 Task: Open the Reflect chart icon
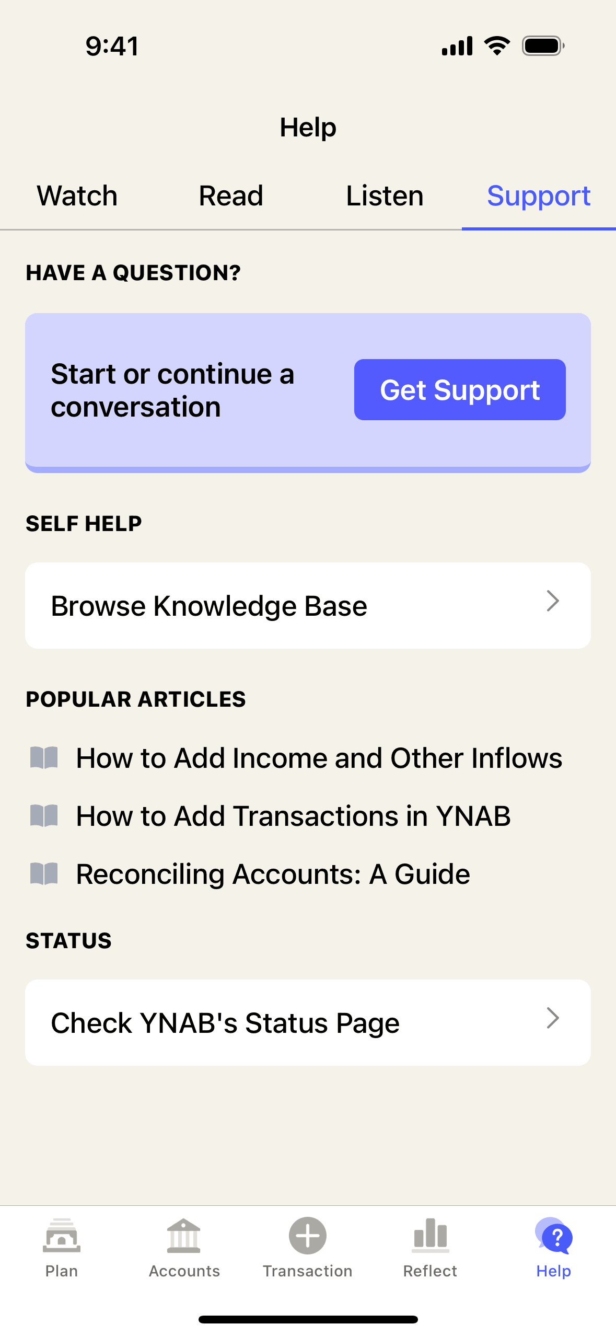click(x=430, y=1236)
